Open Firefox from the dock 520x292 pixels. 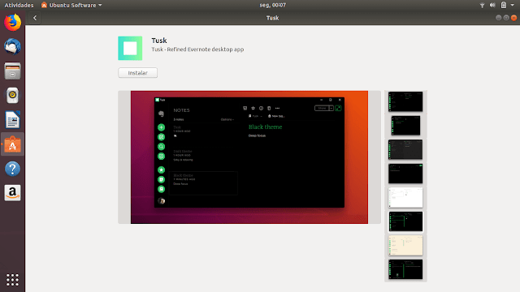click(13, 23)
